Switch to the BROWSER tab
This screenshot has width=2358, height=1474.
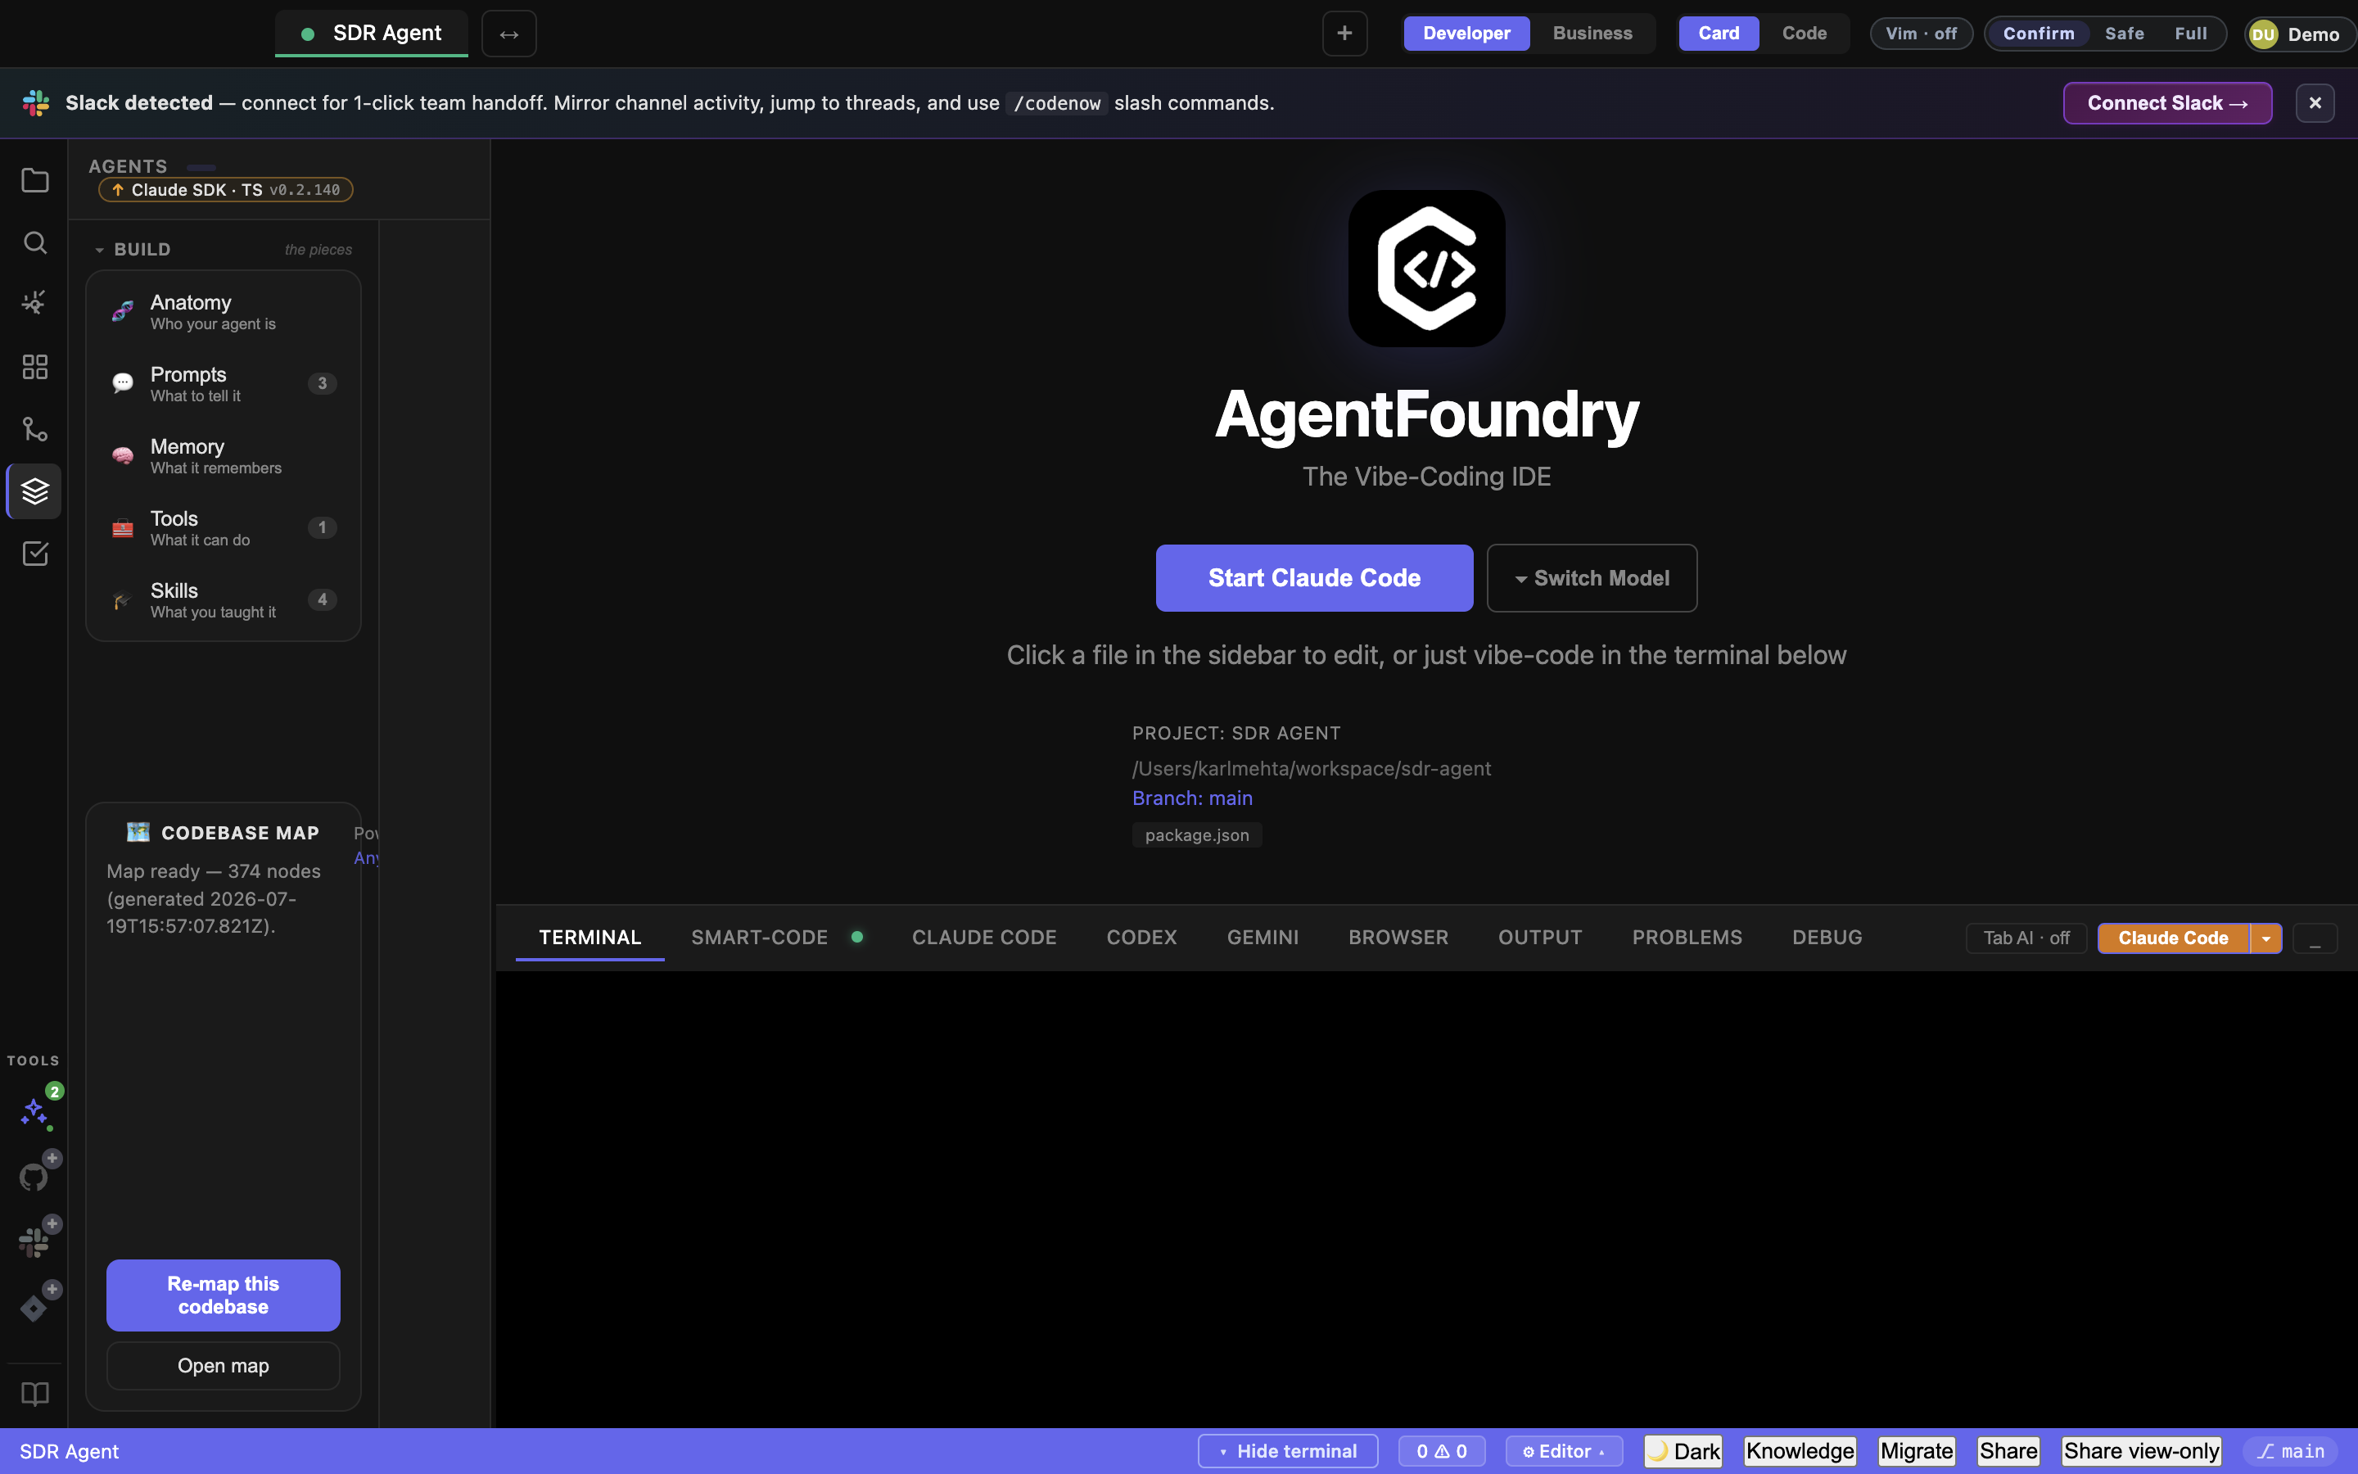1398,938
